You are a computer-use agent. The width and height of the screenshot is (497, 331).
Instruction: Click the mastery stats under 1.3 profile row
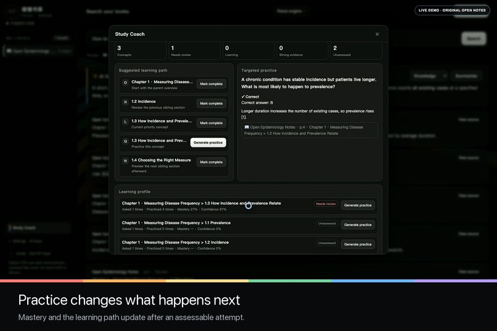pyautogui.click(x=174, y=210)
